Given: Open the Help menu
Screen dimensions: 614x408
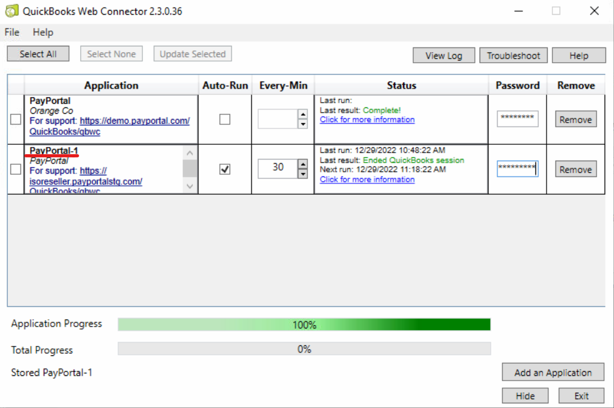Looking at the screenshot, I should [43, 33].
